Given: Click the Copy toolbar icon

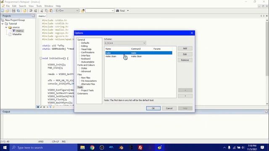Looking at the screenshot, I should [47, 10].
